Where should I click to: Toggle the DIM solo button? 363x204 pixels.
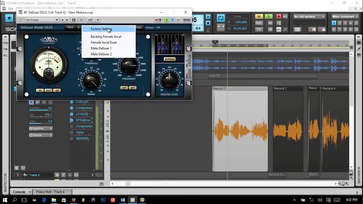tap(270, 29)
